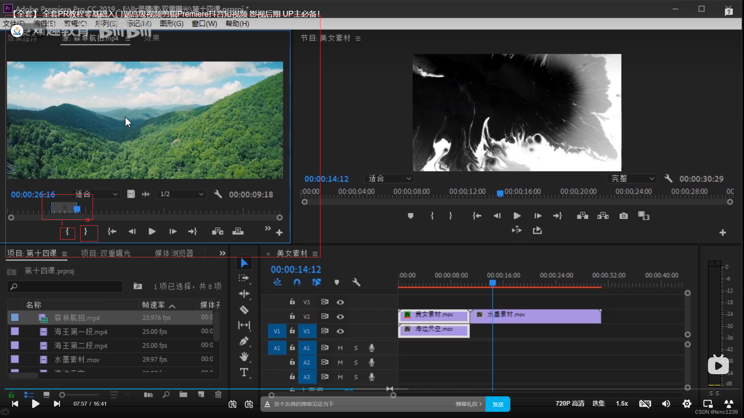Click Export Frame camera icon in program monitor
744x418 pixels.
pyautogui.click(x=623, y=216)
